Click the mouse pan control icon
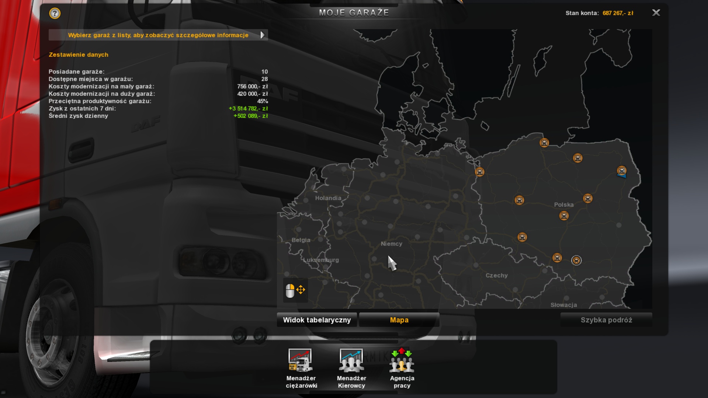708x398 pixels. coord(295,290)
